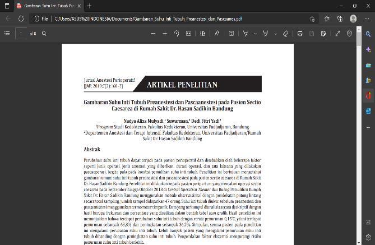
Task: Open the Favorites list
Action: point(327,19)
